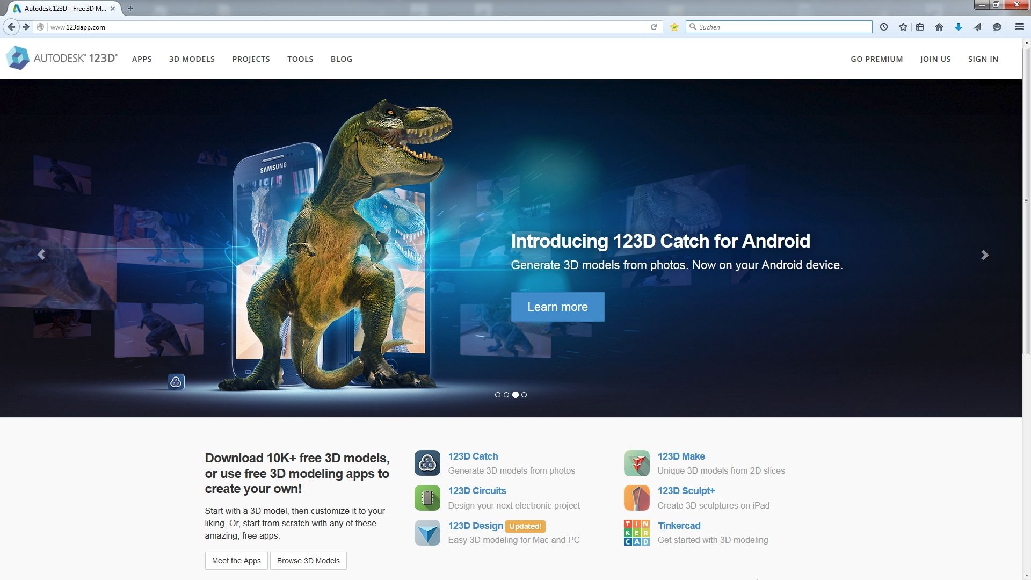Open the Tinkercad app icon
This screenshot has height=580, width=1031.
click(637, 533)
